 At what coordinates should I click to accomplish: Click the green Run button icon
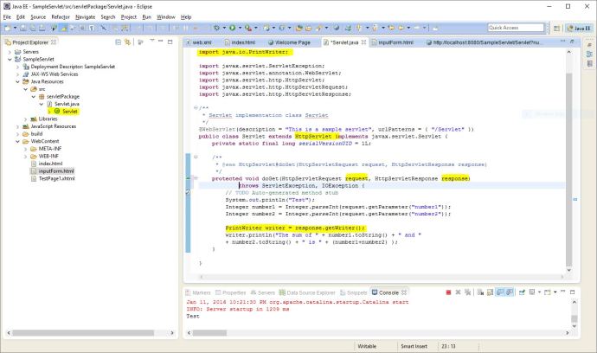[232, 28]
